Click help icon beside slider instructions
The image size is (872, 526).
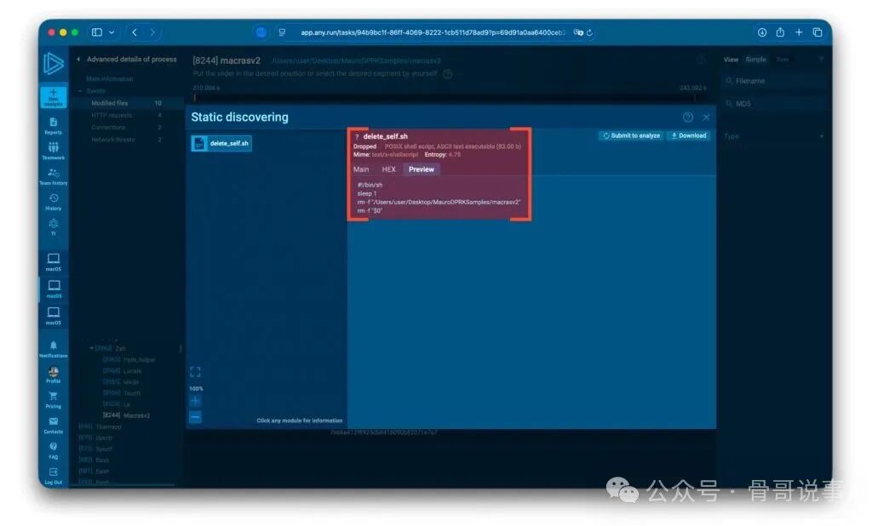pyautogui.click(x=448, y=74)
